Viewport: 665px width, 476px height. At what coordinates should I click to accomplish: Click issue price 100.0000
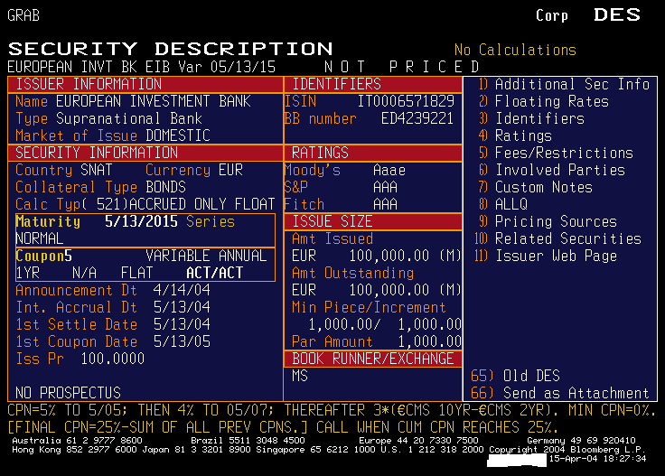(113, 359)
